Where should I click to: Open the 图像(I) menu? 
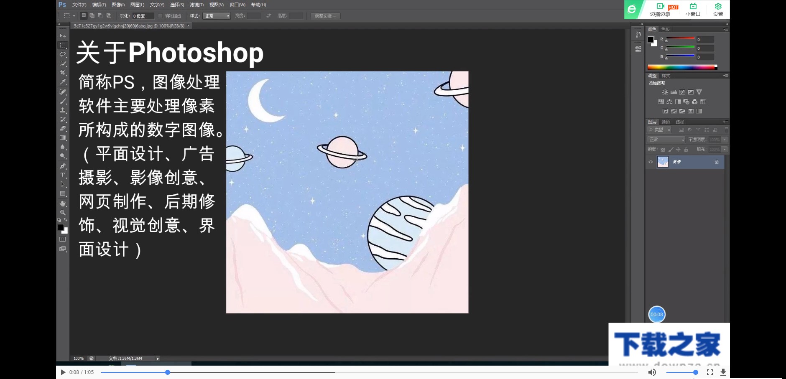pos(118,5)
